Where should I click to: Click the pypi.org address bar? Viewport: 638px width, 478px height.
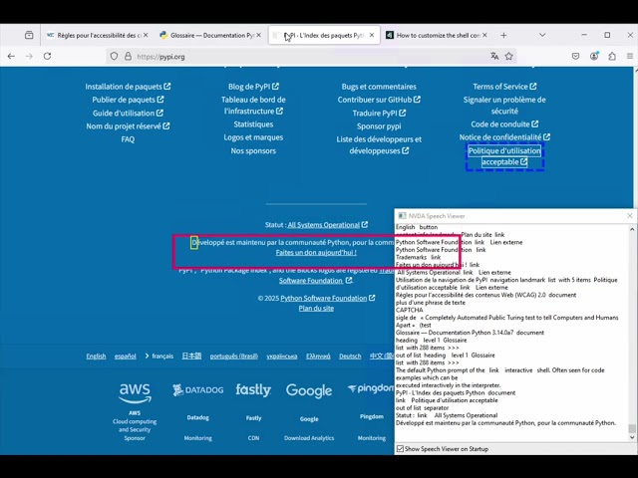pos(309,57)
